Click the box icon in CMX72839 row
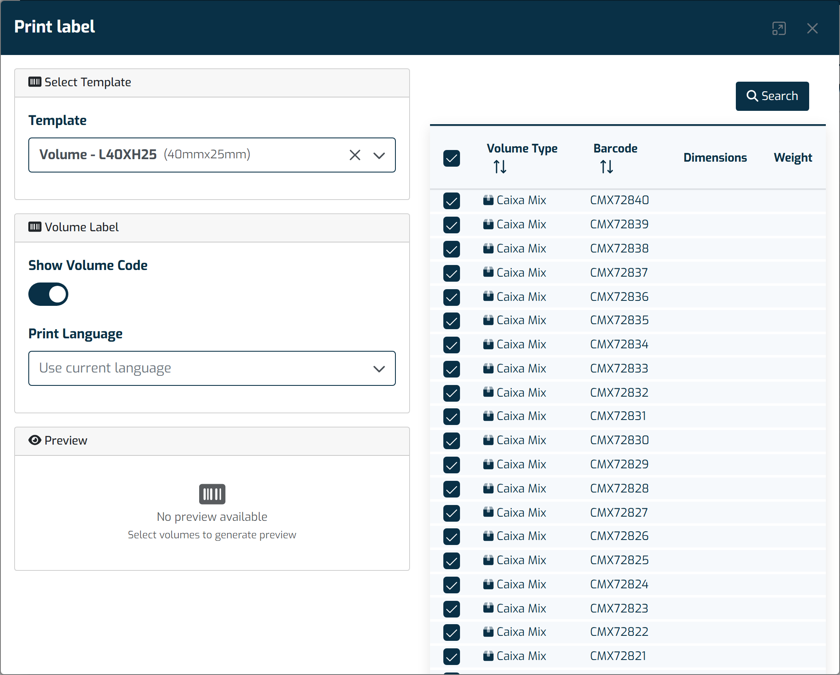Image resolution: width=840 pixels, height=675 pixels. click(488, 224)
